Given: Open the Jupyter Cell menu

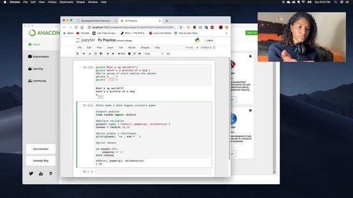Looking at the screenshot, I should tap(121, 48).
